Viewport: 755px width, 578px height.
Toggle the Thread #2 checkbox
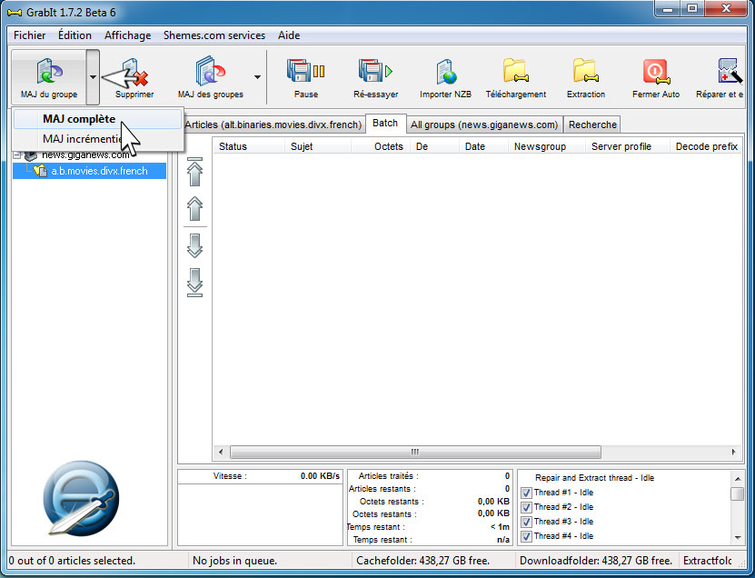(x=526, y=507)
